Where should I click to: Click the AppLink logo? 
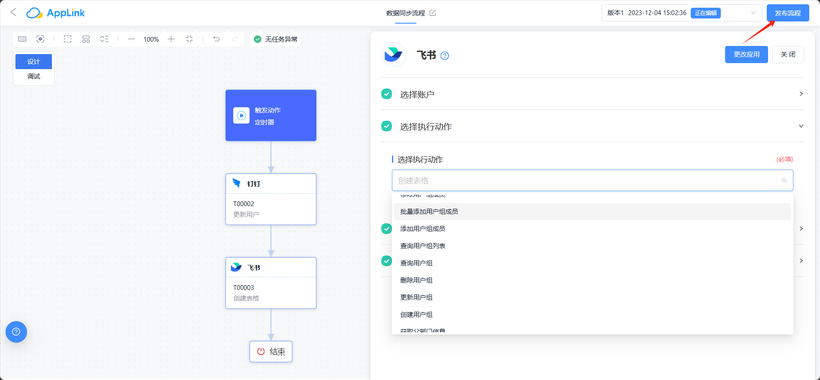click(55, 13)
